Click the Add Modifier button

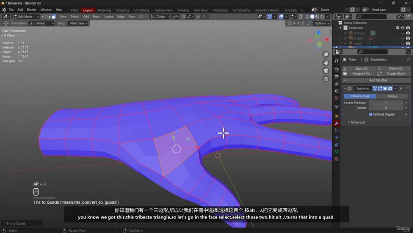pyautogui.click(x=376, y=80)
